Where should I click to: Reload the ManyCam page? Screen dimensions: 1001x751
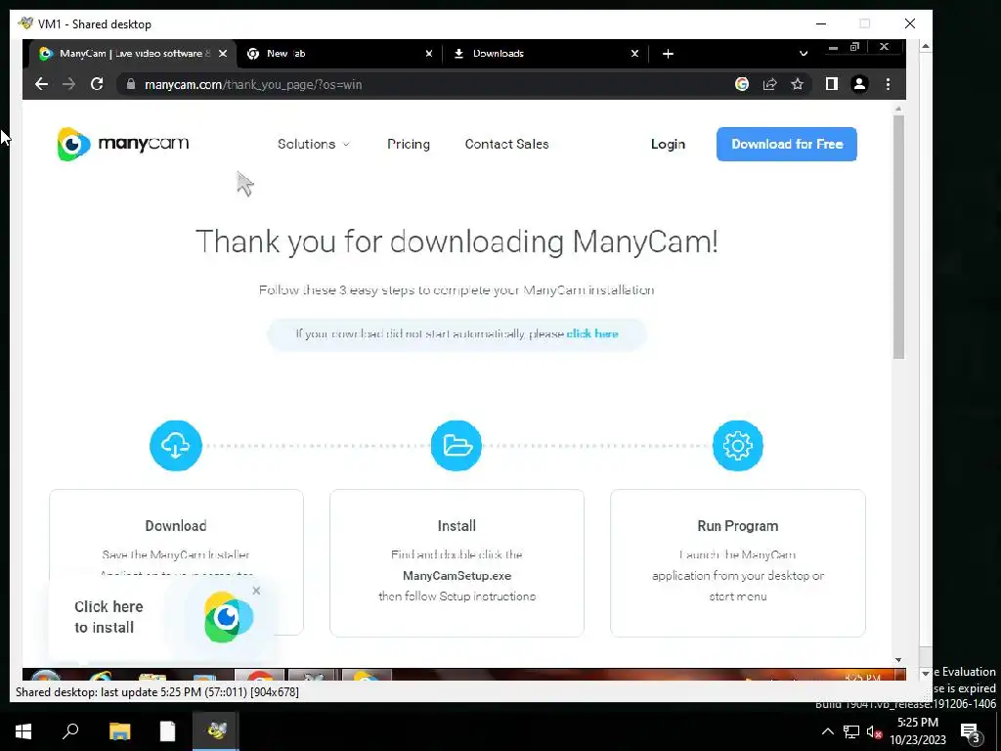[x=97, y=84]
